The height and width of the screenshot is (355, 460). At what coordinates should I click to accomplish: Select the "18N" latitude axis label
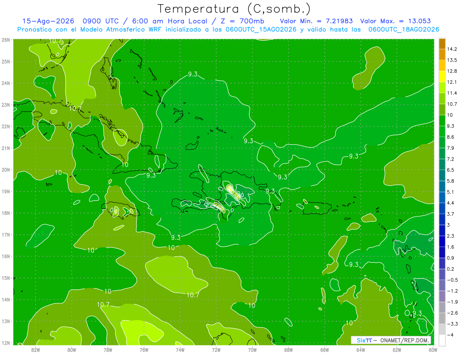[6, 213]
